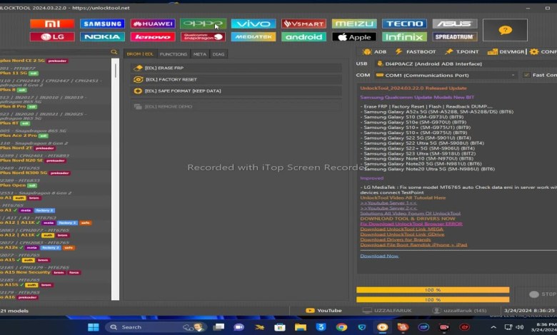This screenshot has height=335, width=557.
Task: Run [EDL] FACTORY RESET
Action: pos(236,79)
